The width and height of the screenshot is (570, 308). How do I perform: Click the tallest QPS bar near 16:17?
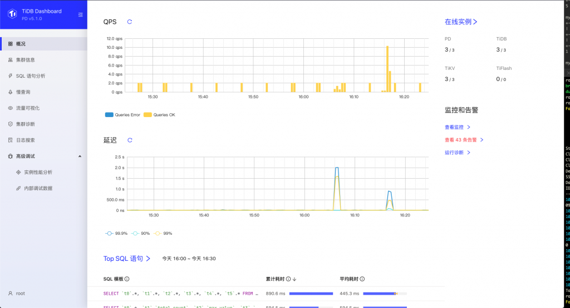click(x=387, y=69)
